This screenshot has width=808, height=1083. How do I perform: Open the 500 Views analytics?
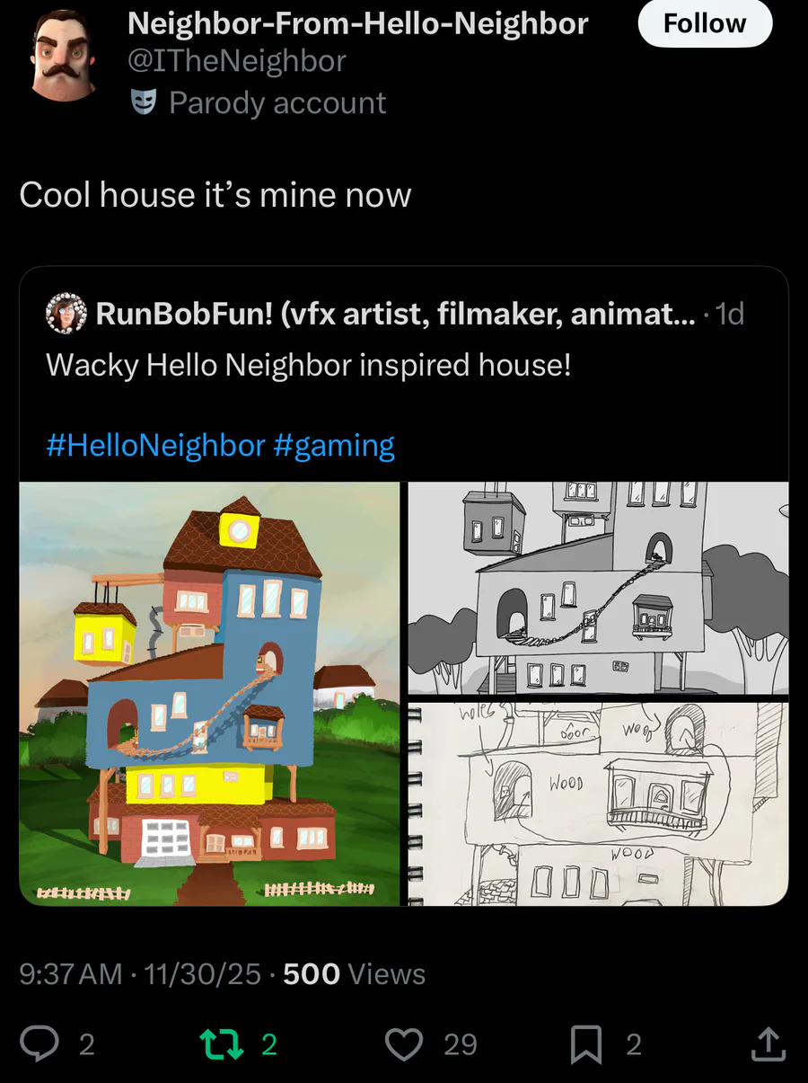click(x=355, y=973)
